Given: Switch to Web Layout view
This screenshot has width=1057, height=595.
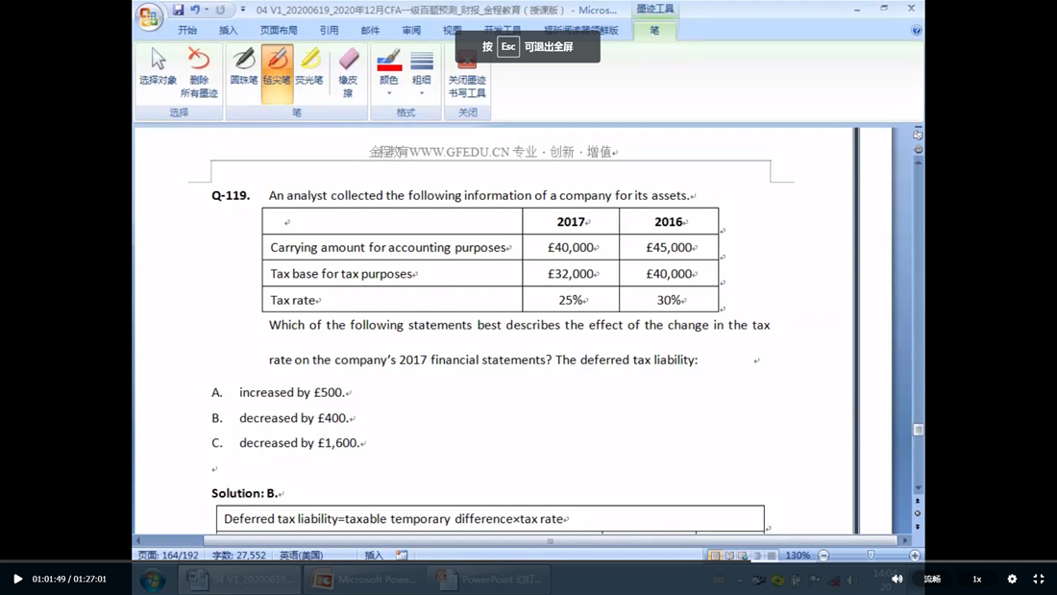Looking at the screenshot, I should (x=743, y=556).
